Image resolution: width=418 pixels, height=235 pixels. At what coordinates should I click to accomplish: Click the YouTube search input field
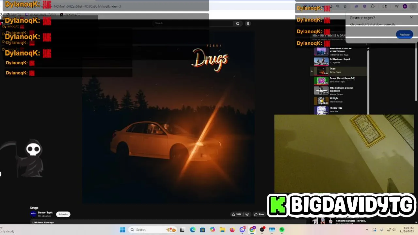pos(193,23)
